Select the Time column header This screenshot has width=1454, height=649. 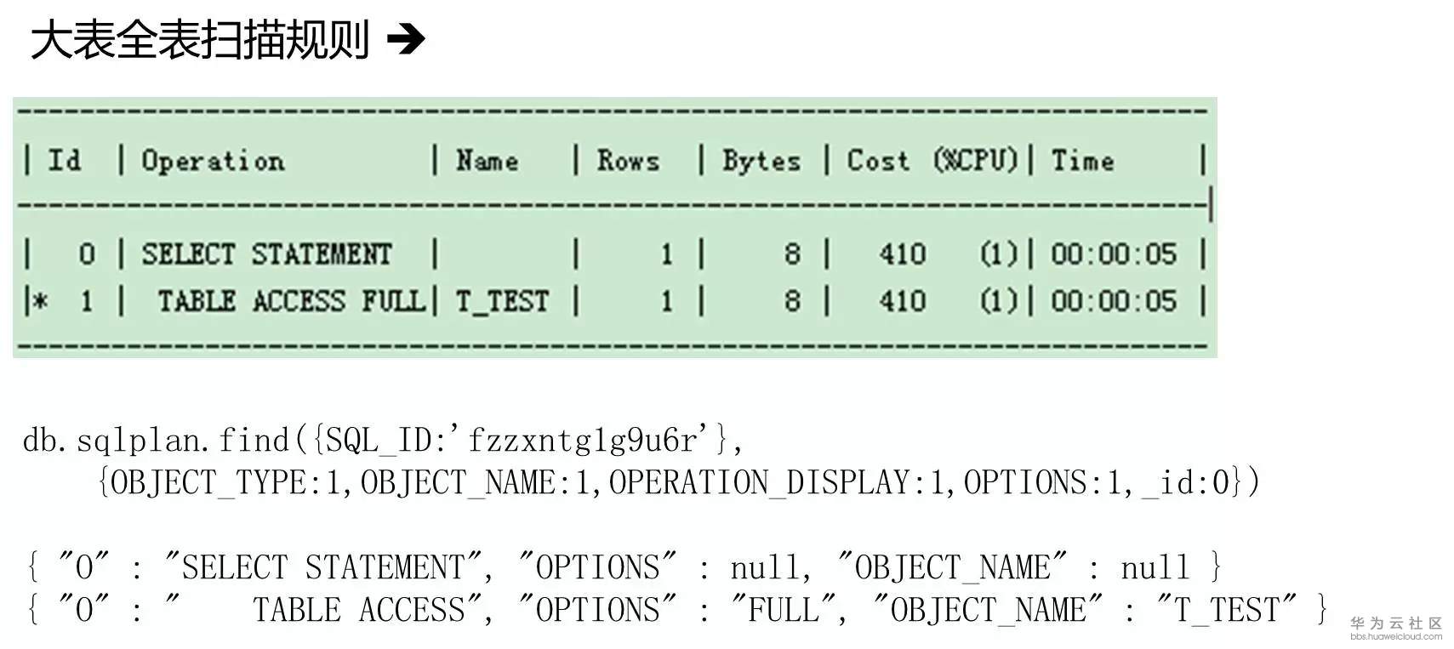pos(1082,161)
